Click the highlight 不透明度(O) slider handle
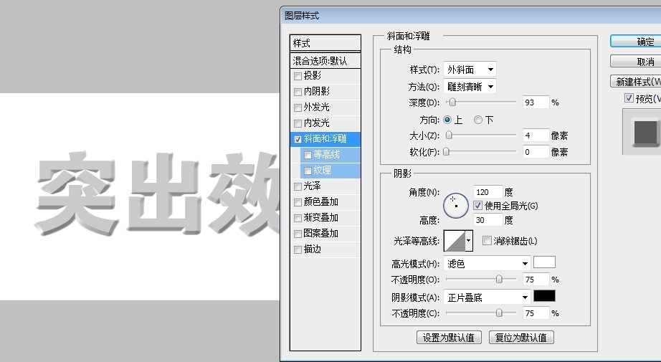This screenshot has height=362, width=661. 499,280
